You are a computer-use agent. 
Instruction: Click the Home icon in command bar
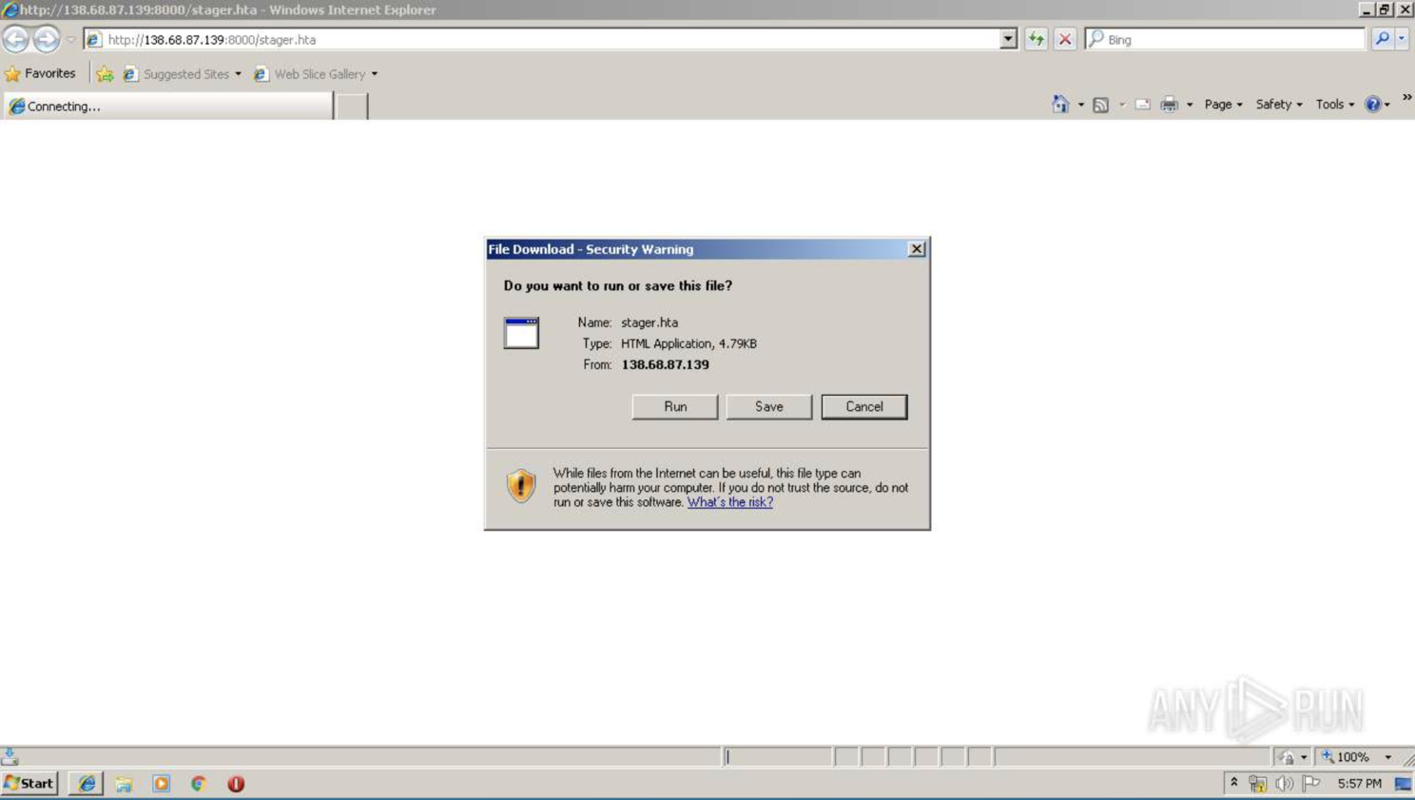coord(1059,105)
